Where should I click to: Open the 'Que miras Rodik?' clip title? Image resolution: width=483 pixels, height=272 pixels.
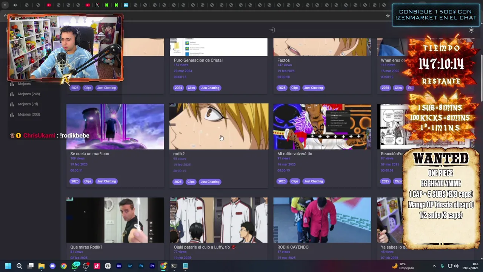point(86,247)
